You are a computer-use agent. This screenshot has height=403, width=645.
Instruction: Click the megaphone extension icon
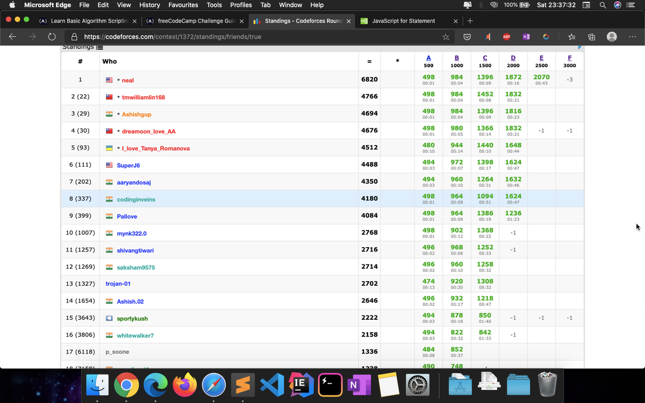(488, 37)
